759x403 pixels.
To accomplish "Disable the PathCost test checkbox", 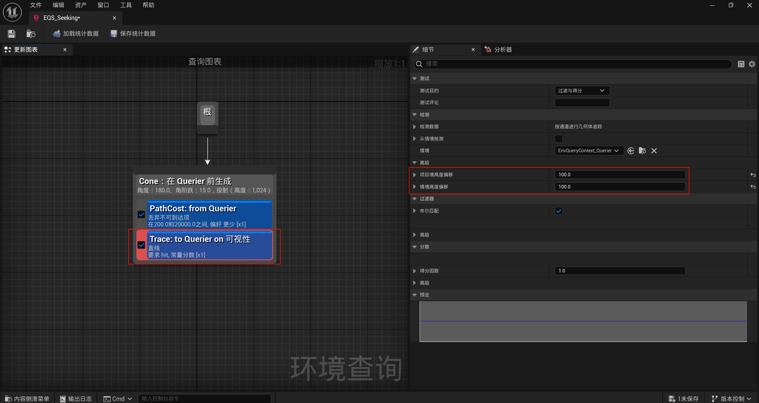I will tap(141, 214).
